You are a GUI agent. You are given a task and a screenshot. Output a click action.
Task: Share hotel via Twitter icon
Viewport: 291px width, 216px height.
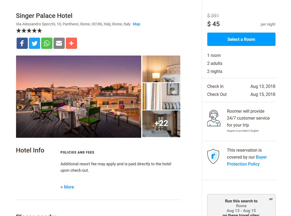pos(34,43)
